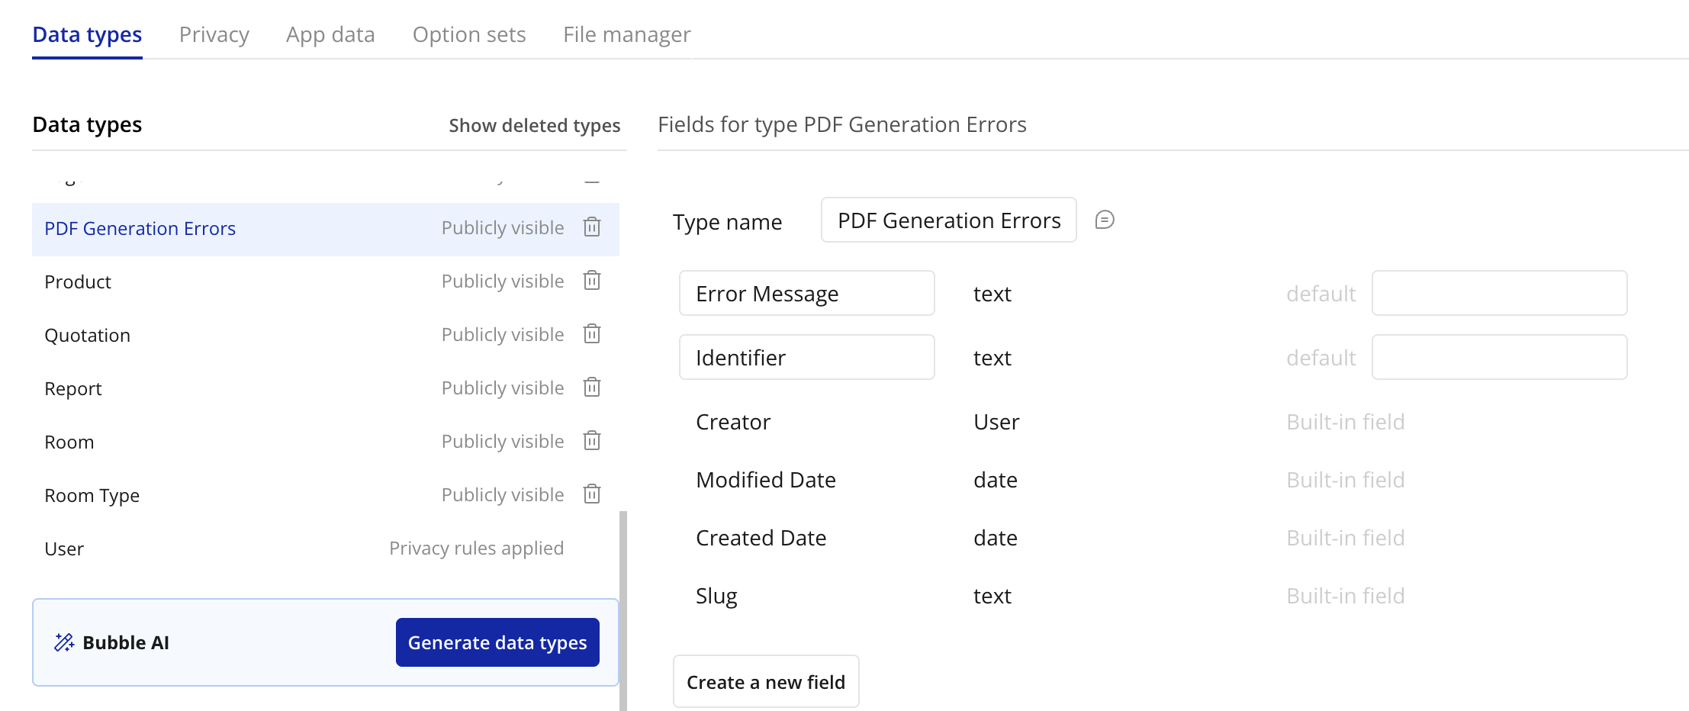The image size is (1689, 711).
Task: Click the trash icon beside Report
Action: click(x=592, y=388)
